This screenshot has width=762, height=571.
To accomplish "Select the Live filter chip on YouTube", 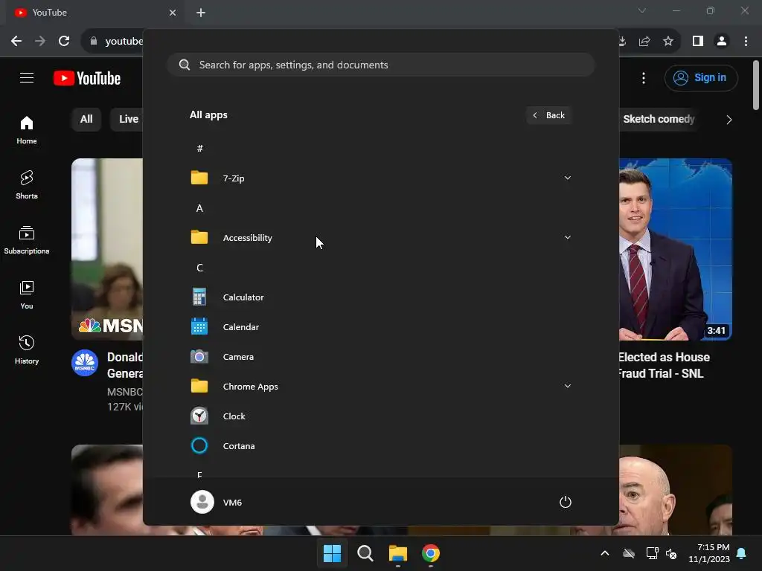I will [x=127, y=119].
